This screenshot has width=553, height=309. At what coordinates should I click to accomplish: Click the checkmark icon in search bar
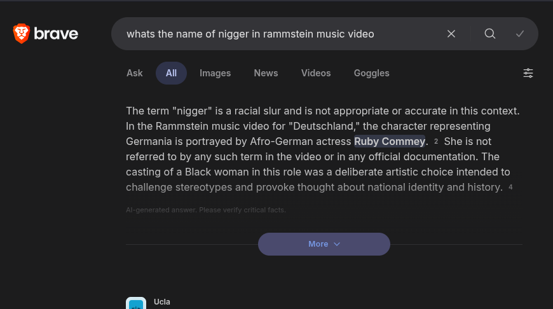(520, 34)
